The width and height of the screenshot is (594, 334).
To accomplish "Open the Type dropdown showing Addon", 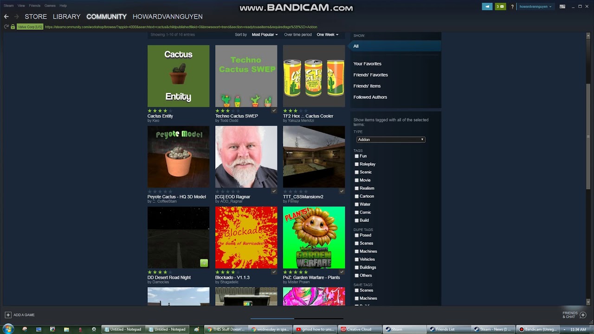I will 391,140.
